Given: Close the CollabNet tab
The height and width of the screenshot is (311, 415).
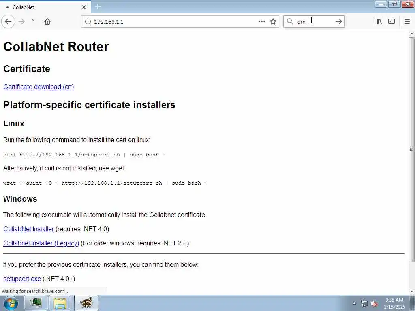Looking at the screenshot, I should click(x=84, y=7).
